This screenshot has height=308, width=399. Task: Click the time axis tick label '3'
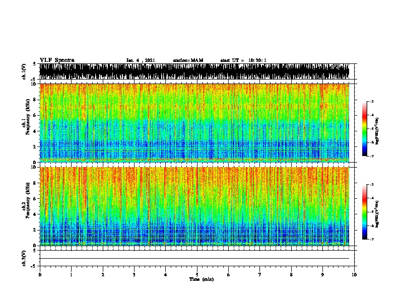[x=134, y=275]
